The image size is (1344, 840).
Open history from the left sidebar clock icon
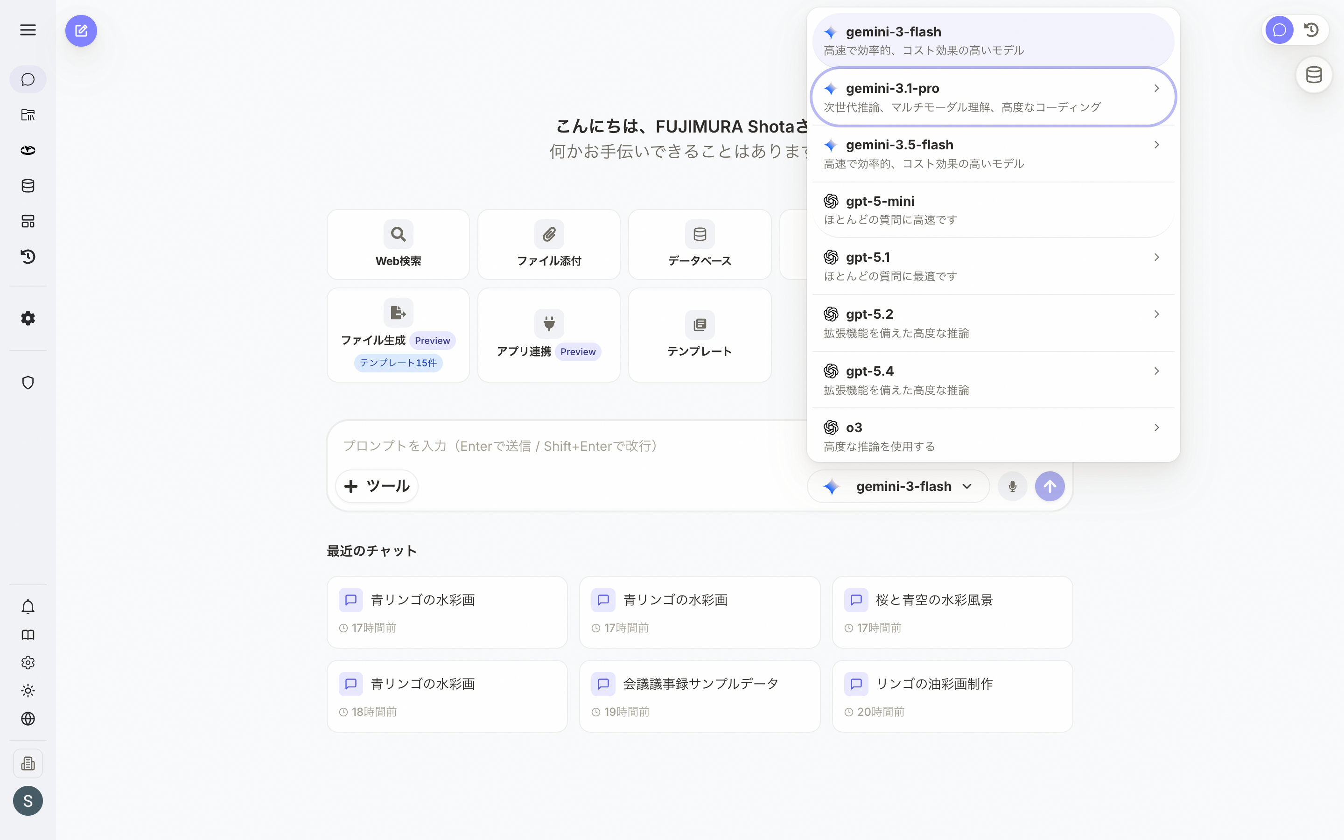(28, 256)
